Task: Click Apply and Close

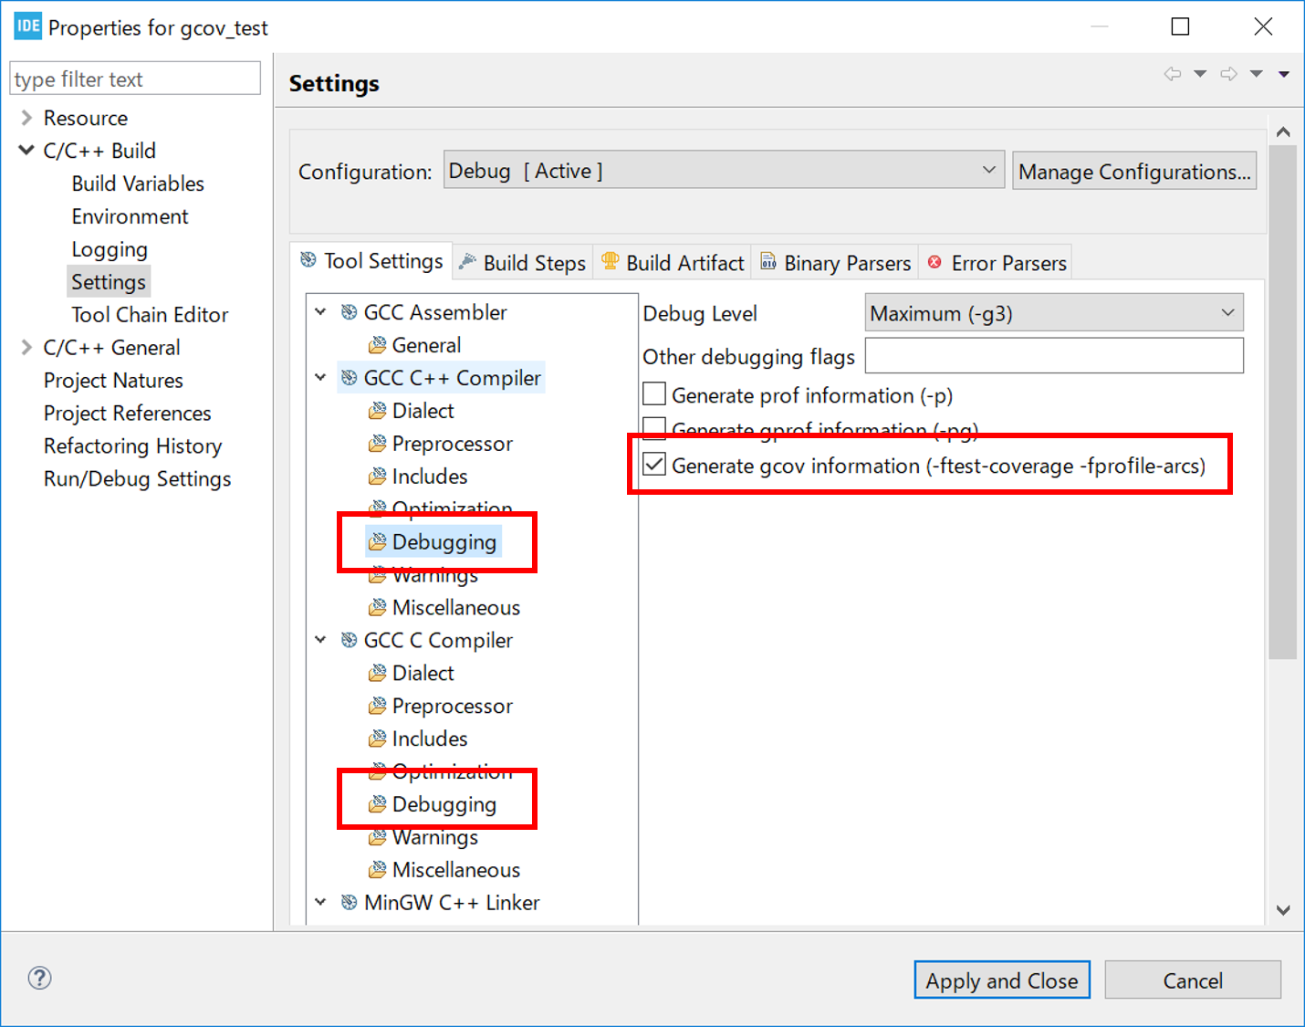Action: click(x=1001, y=980)
